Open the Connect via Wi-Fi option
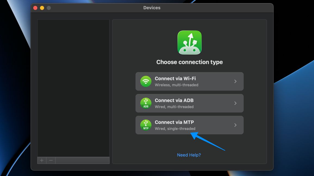This screenshot has width=314, height=176. 189,81
